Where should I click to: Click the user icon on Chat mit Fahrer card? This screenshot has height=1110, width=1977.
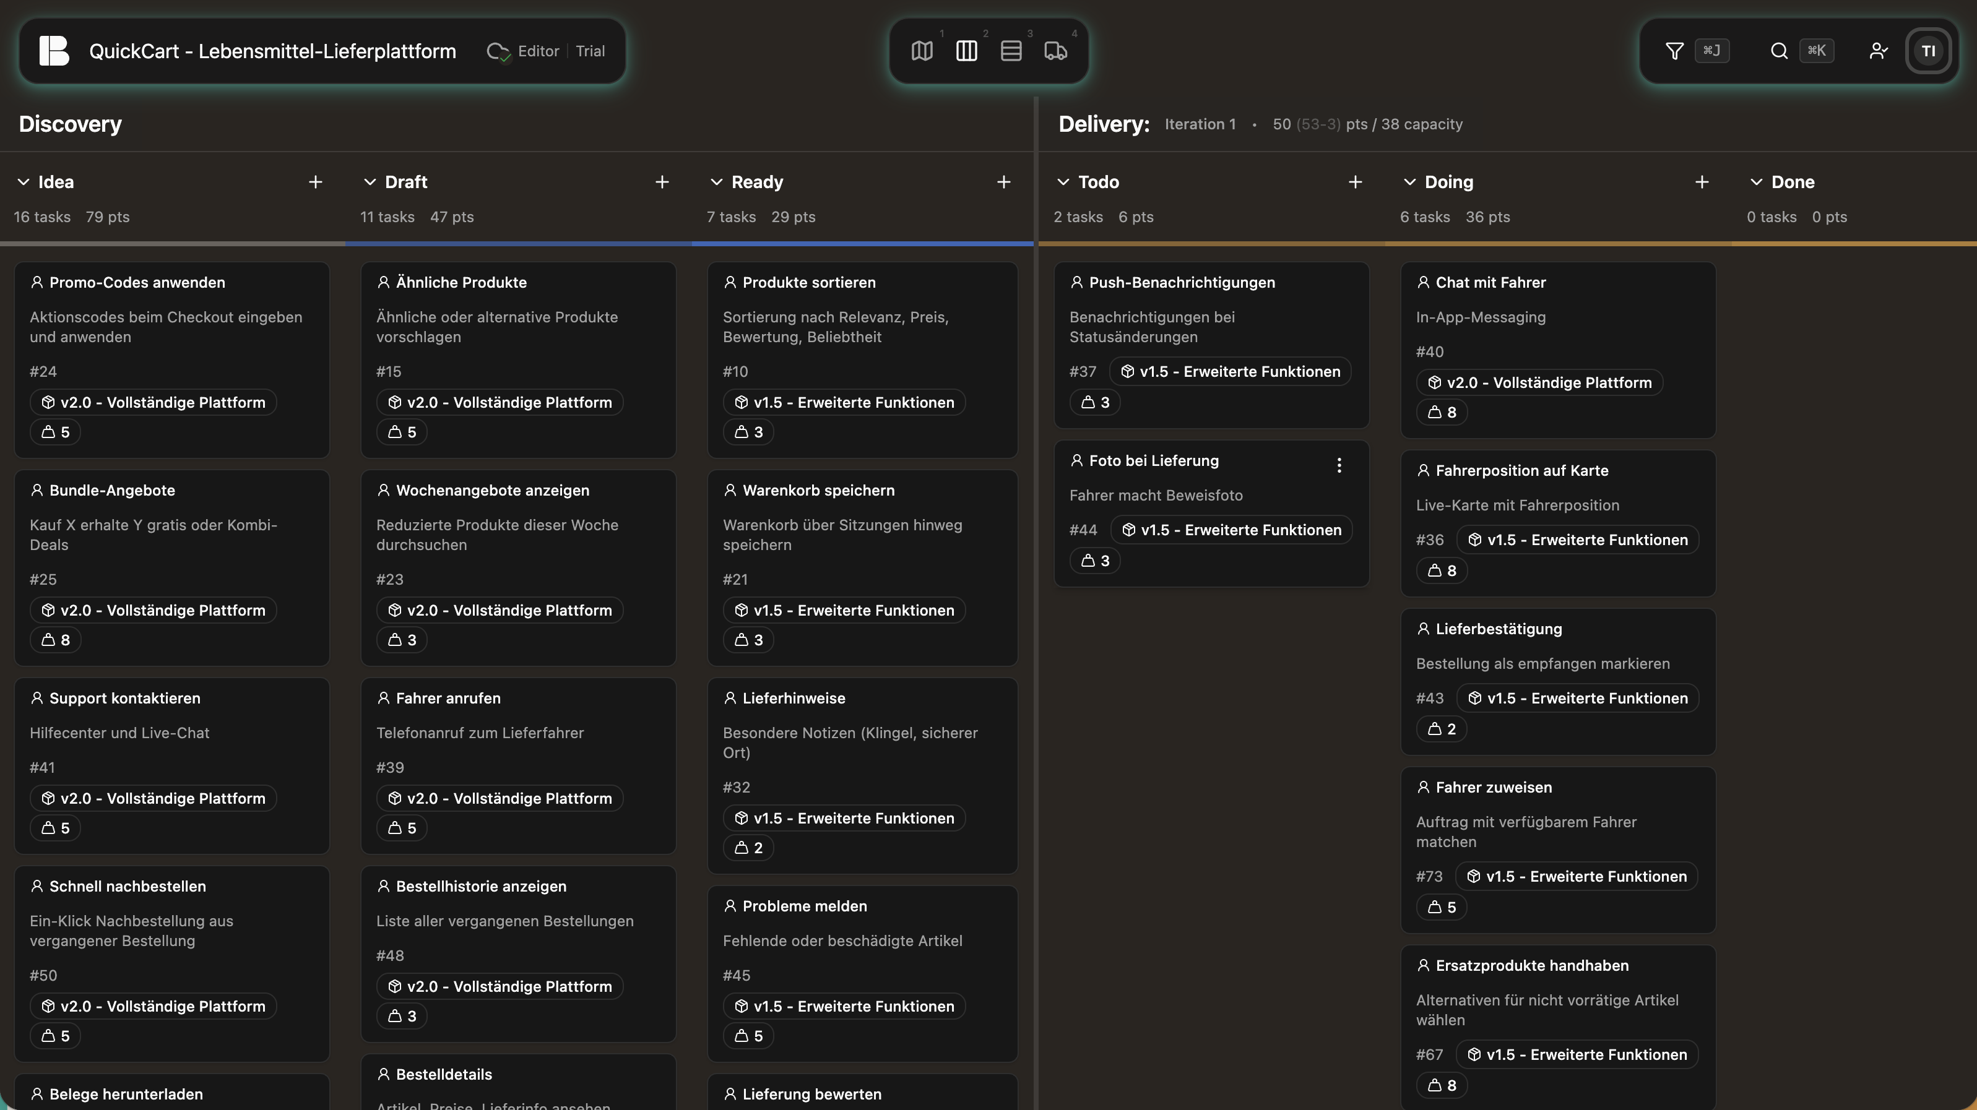1422,282
